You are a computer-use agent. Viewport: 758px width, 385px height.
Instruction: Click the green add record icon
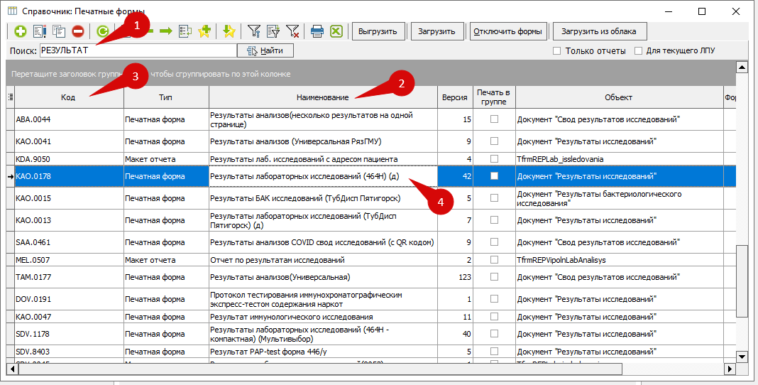pos(20,31)
